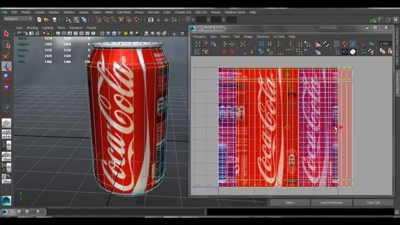Open Polygons menu in UV Texture Editor

pos(199,37)
